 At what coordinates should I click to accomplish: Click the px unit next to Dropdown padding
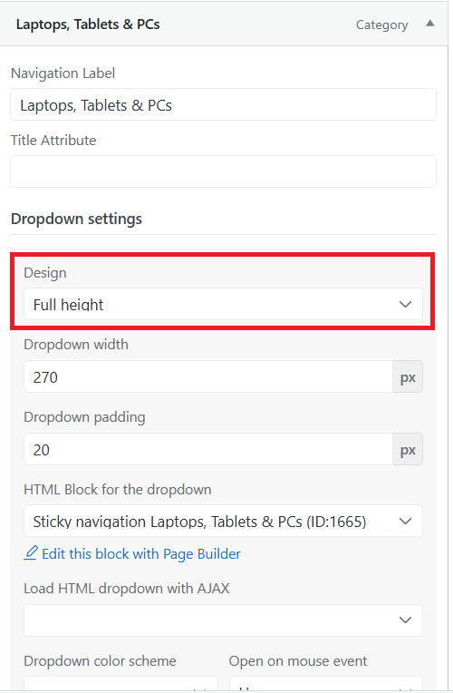pyautogui.click(x=408, y=449)
